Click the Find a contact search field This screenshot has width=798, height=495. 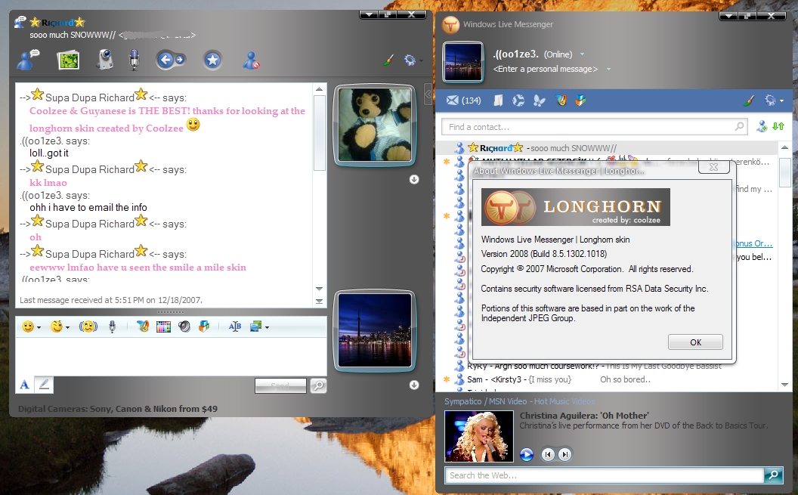pyautogui.click(x=594, y=127)
